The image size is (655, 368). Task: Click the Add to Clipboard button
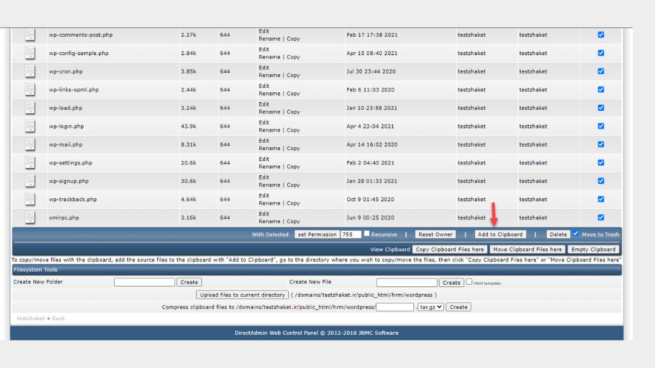500,234
